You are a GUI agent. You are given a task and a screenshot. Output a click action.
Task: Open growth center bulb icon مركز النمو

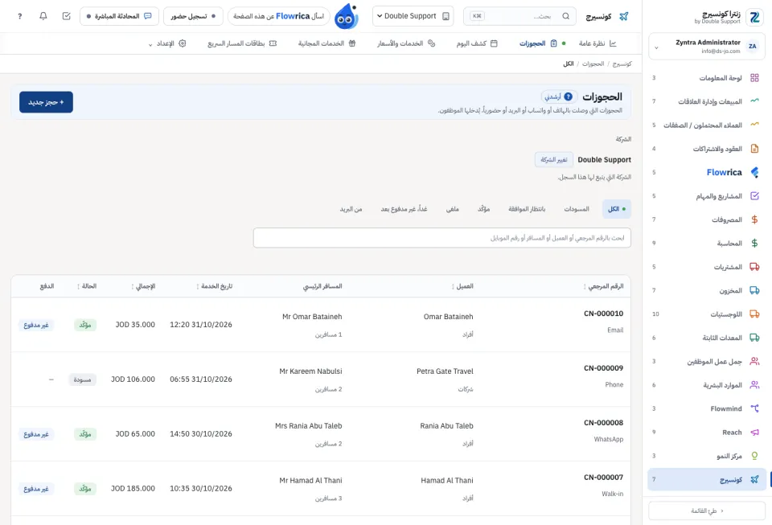[754, 456]
